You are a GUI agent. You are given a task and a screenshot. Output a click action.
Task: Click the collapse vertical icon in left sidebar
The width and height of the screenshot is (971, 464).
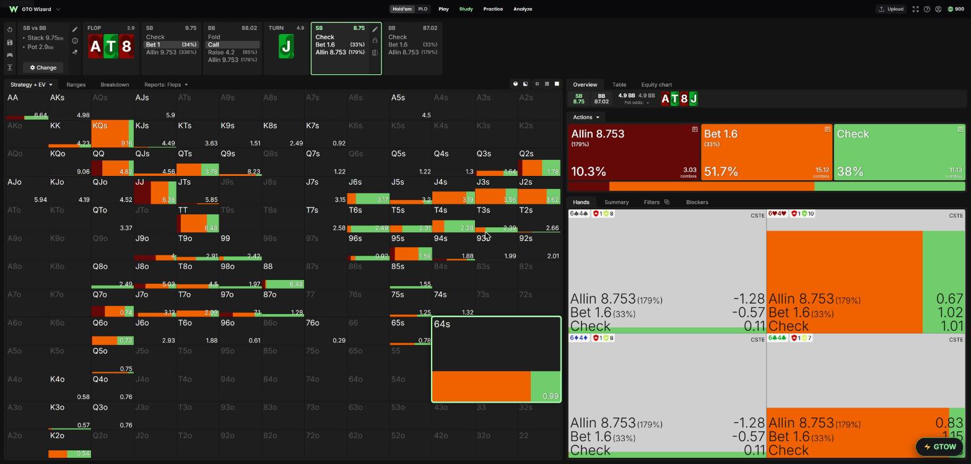(10, 68)
